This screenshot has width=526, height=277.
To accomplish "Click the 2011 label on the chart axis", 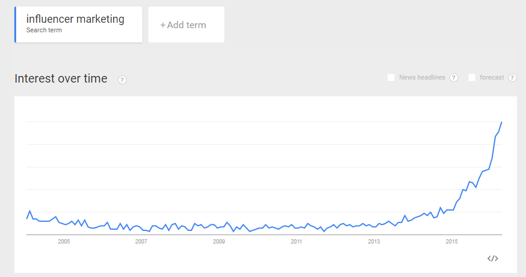I will pyautogui.click(x=296, y=242).
